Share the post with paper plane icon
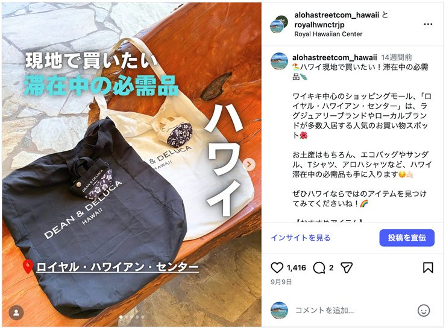The image size is (446, 330). [x=347, y=268]
